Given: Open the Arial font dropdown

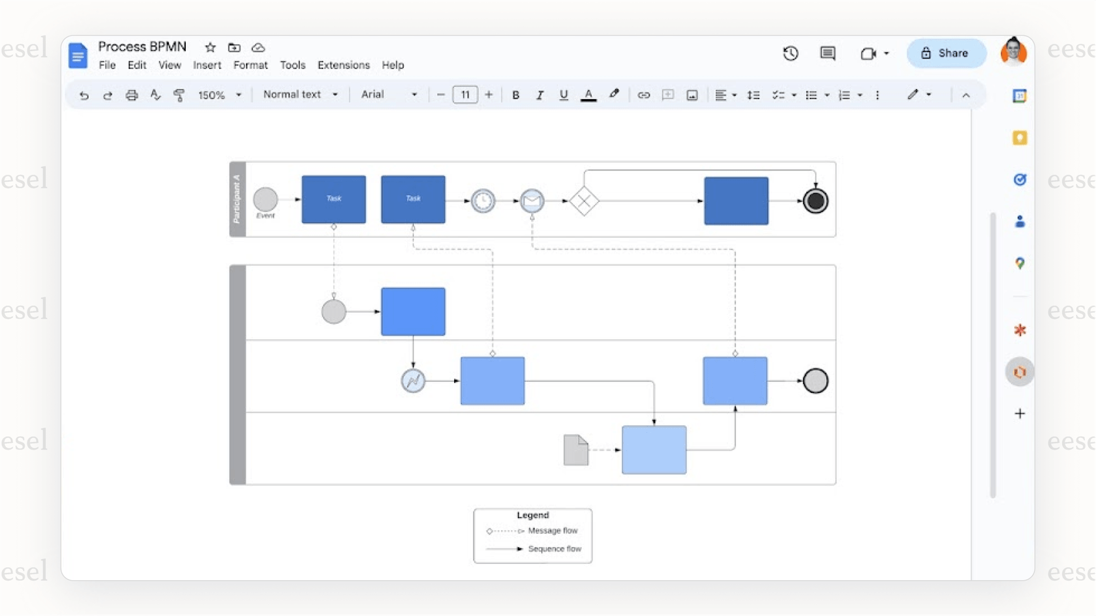Looking at the screenshot, I should (388, 95).
